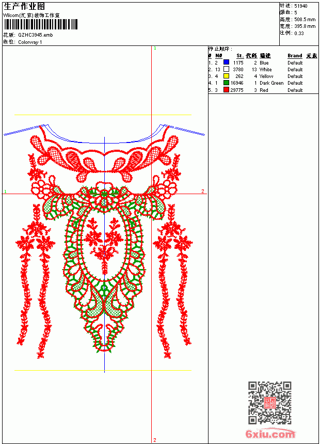Screen dimensions: 320x444
Task: Click the White color swatch
Action: point(226,69)
